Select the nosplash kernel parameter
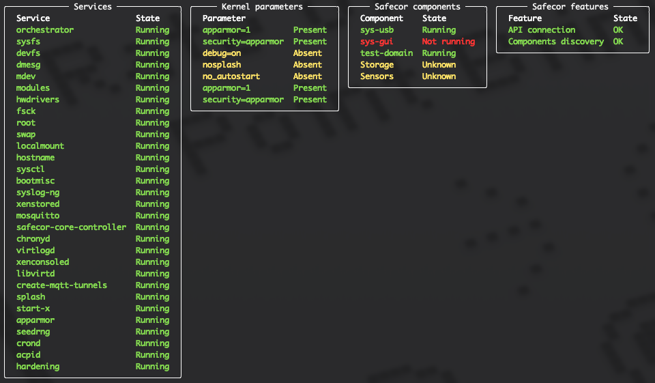Screen dimensions: 655x383 222,65
